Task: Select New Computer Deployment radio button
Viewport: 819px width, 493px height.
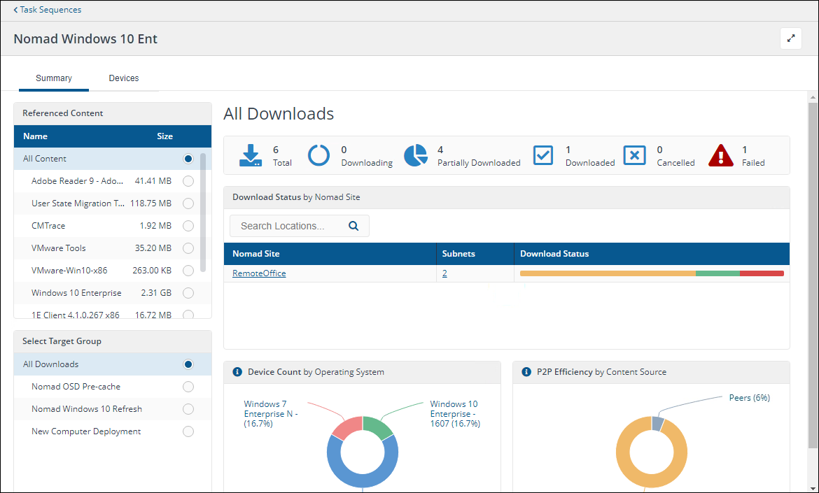Action: [188, 431]
